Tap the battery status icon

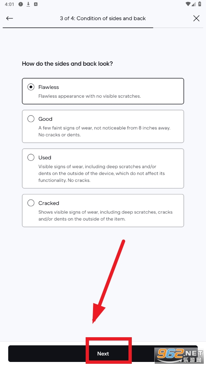(x=200, y=4)
